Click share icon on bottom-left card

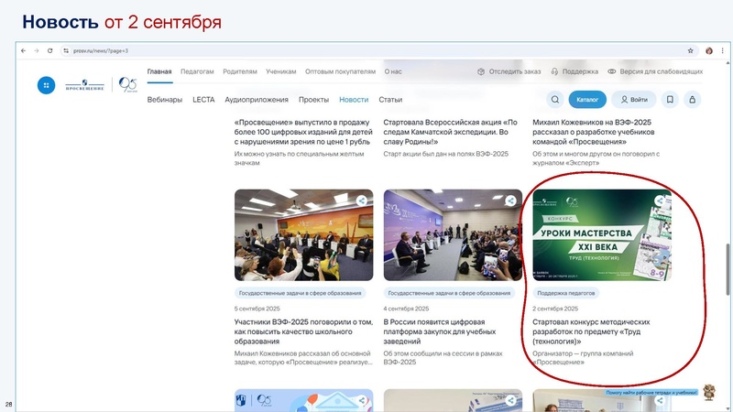click(x=362, y=400)
